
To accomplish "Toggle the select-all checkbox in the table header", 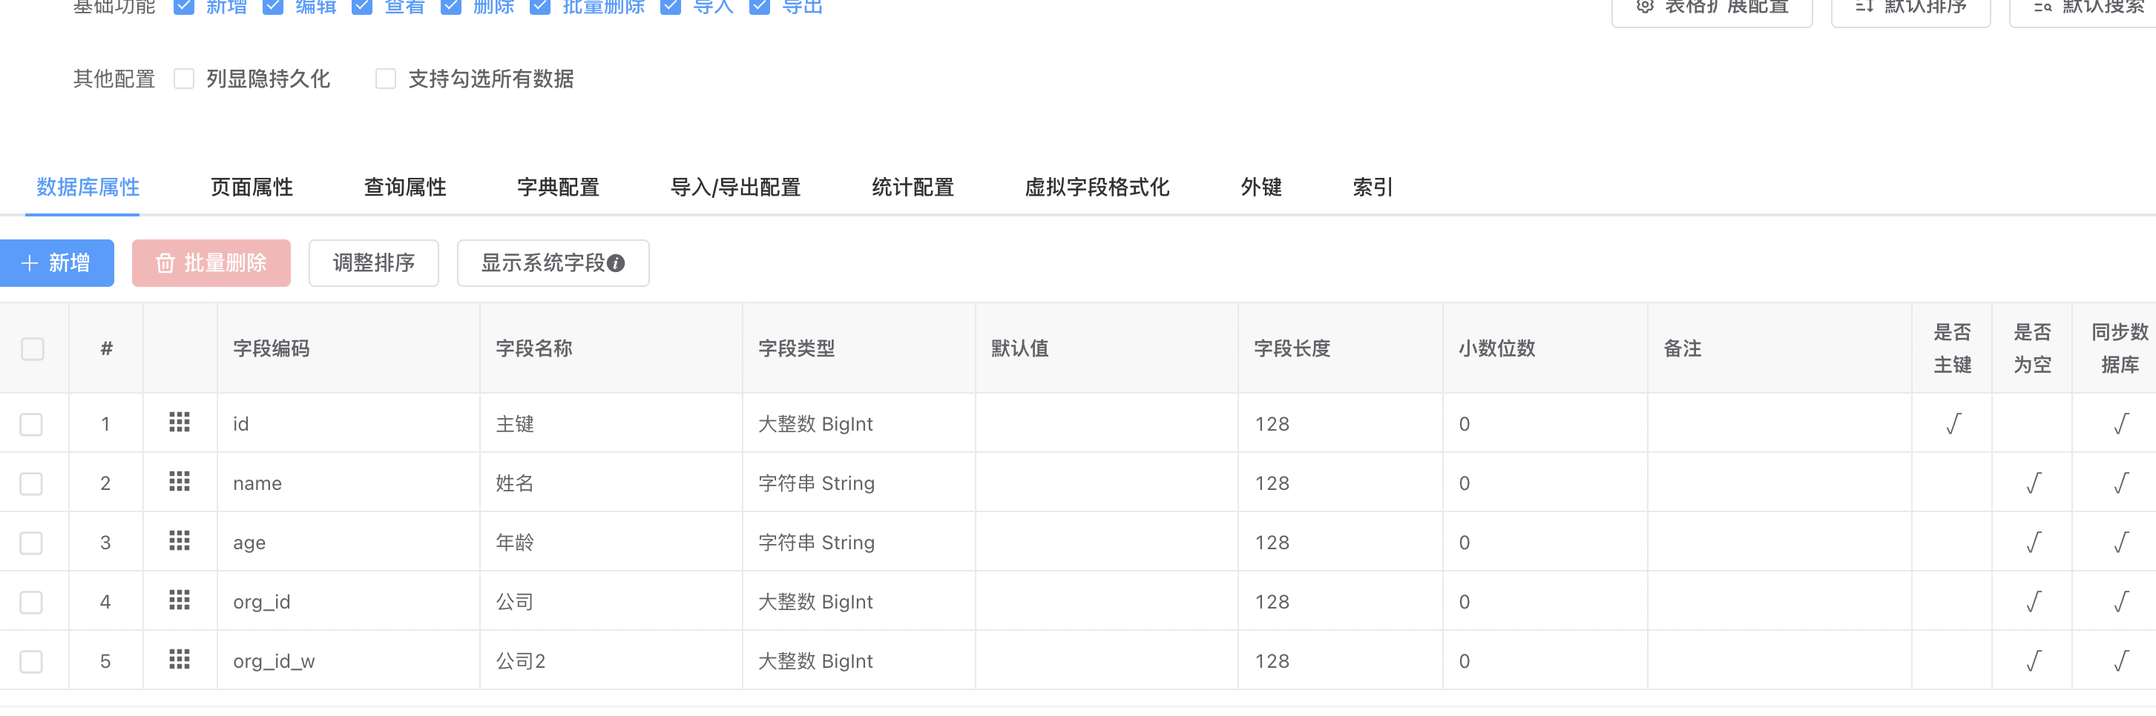I will [x=33, y=349].
